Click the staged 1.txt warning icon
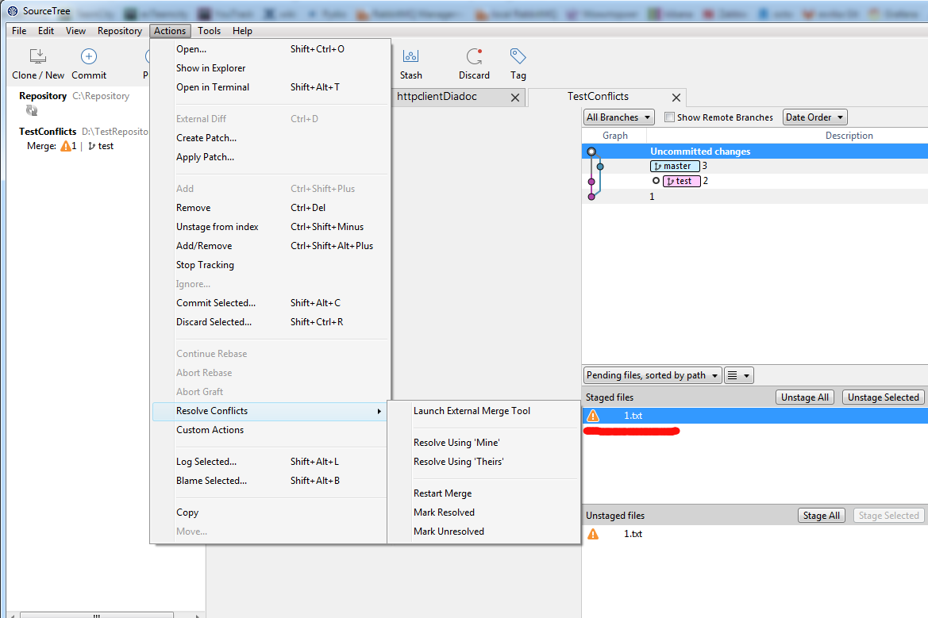This screenshot has height=618, width=928. point(592,416)
